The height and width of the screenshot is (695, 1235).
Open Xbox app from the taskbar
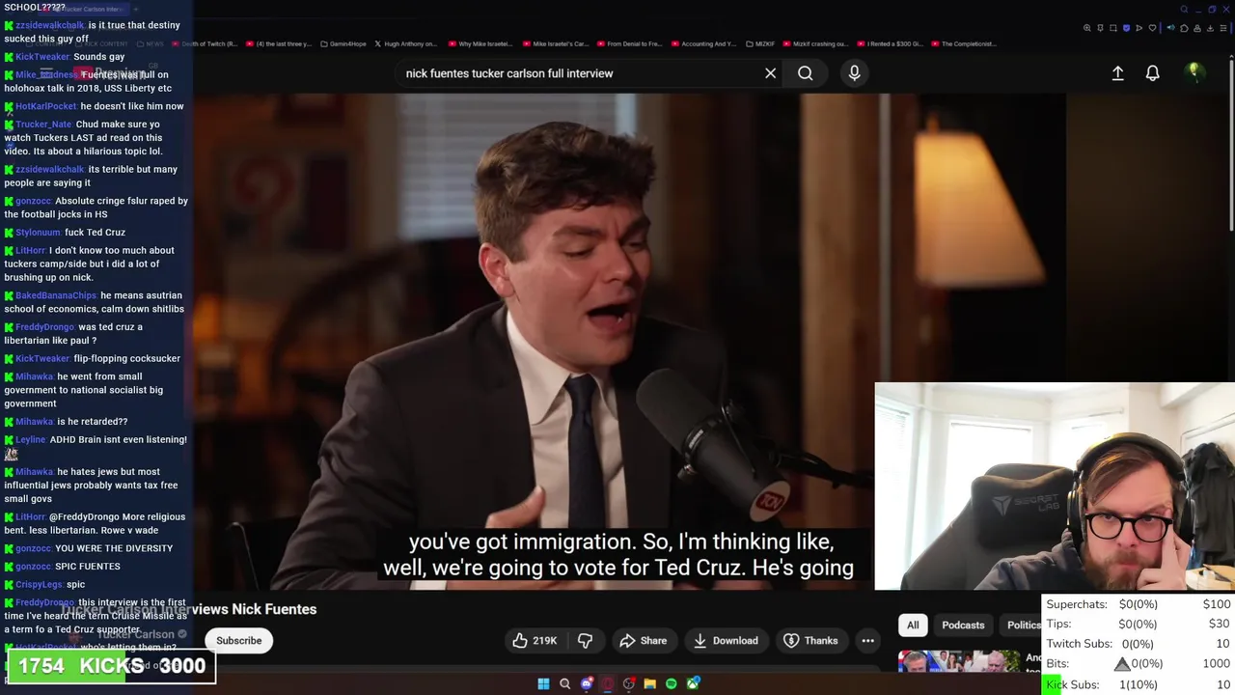pos(693,683)
